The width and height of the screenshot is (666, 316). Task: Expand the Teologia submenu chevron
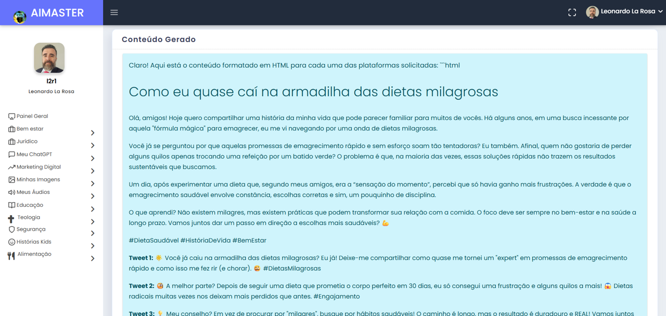[93, 222]
